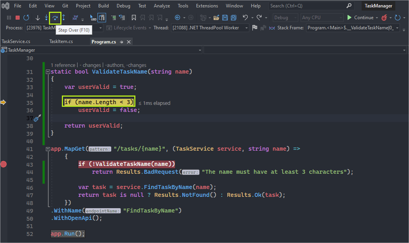Open the Debug configuration dropdown
The height and width of the screenshot is (243, 409).
pos(285,18)
